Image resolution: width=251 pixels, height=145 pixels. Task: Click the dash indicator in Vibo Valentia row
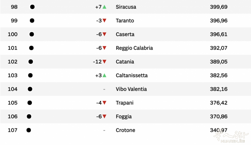(104, 89)
